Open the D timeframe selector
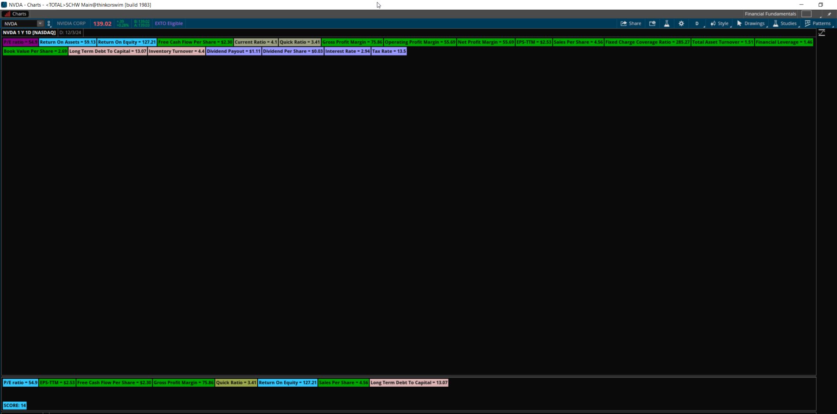 [x=697, y=23]
